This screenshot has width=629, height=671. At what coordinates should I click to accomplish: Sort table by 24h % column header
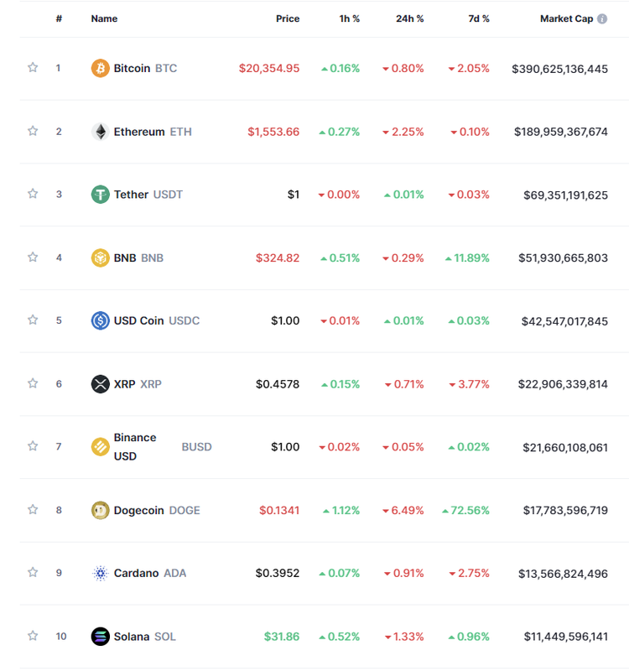(x=409, y=18)
